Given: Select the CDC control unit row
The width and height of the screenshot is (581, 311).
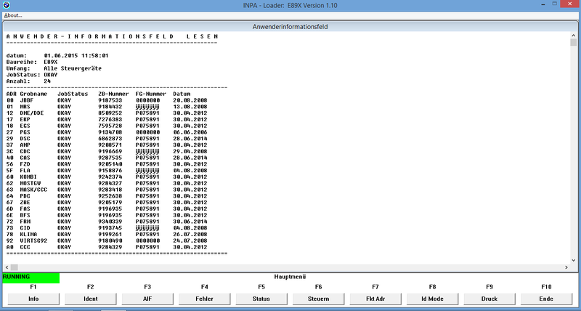Looking at the screenshot, I should (107, 152).
